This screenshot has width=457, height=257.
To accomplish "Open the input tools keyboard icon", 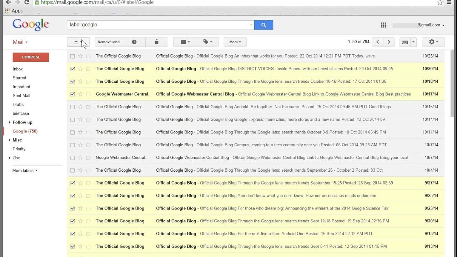I will pos(405,42).
